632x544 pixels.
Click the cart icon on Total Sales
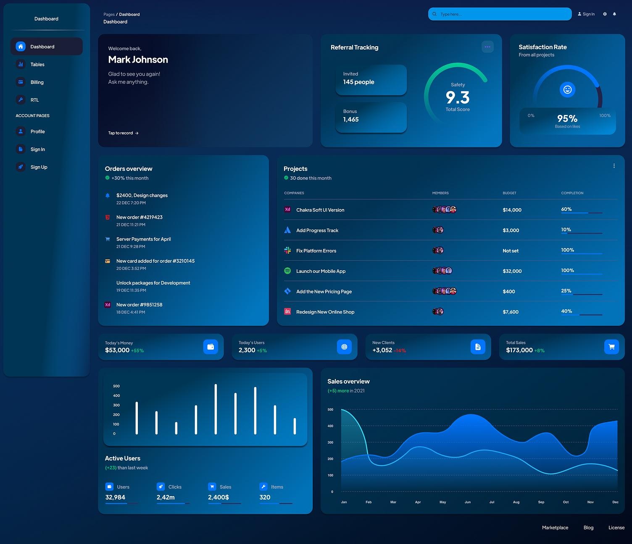611,347
